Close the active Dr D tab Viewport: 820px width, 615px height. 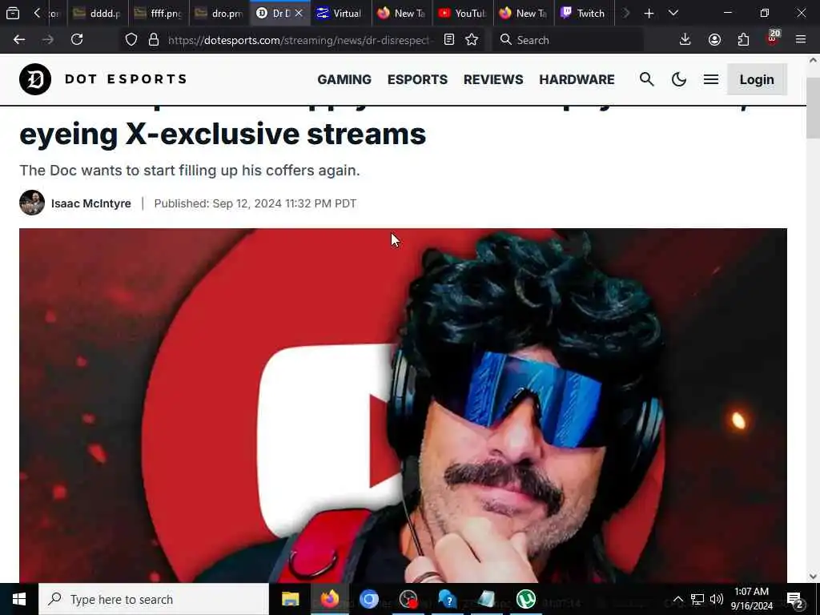[299, 14]
